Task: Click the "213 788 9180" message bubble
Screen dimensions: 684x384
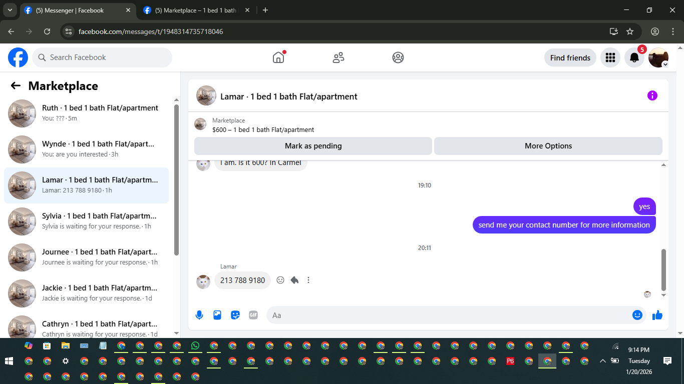Action: pos(242,280)
